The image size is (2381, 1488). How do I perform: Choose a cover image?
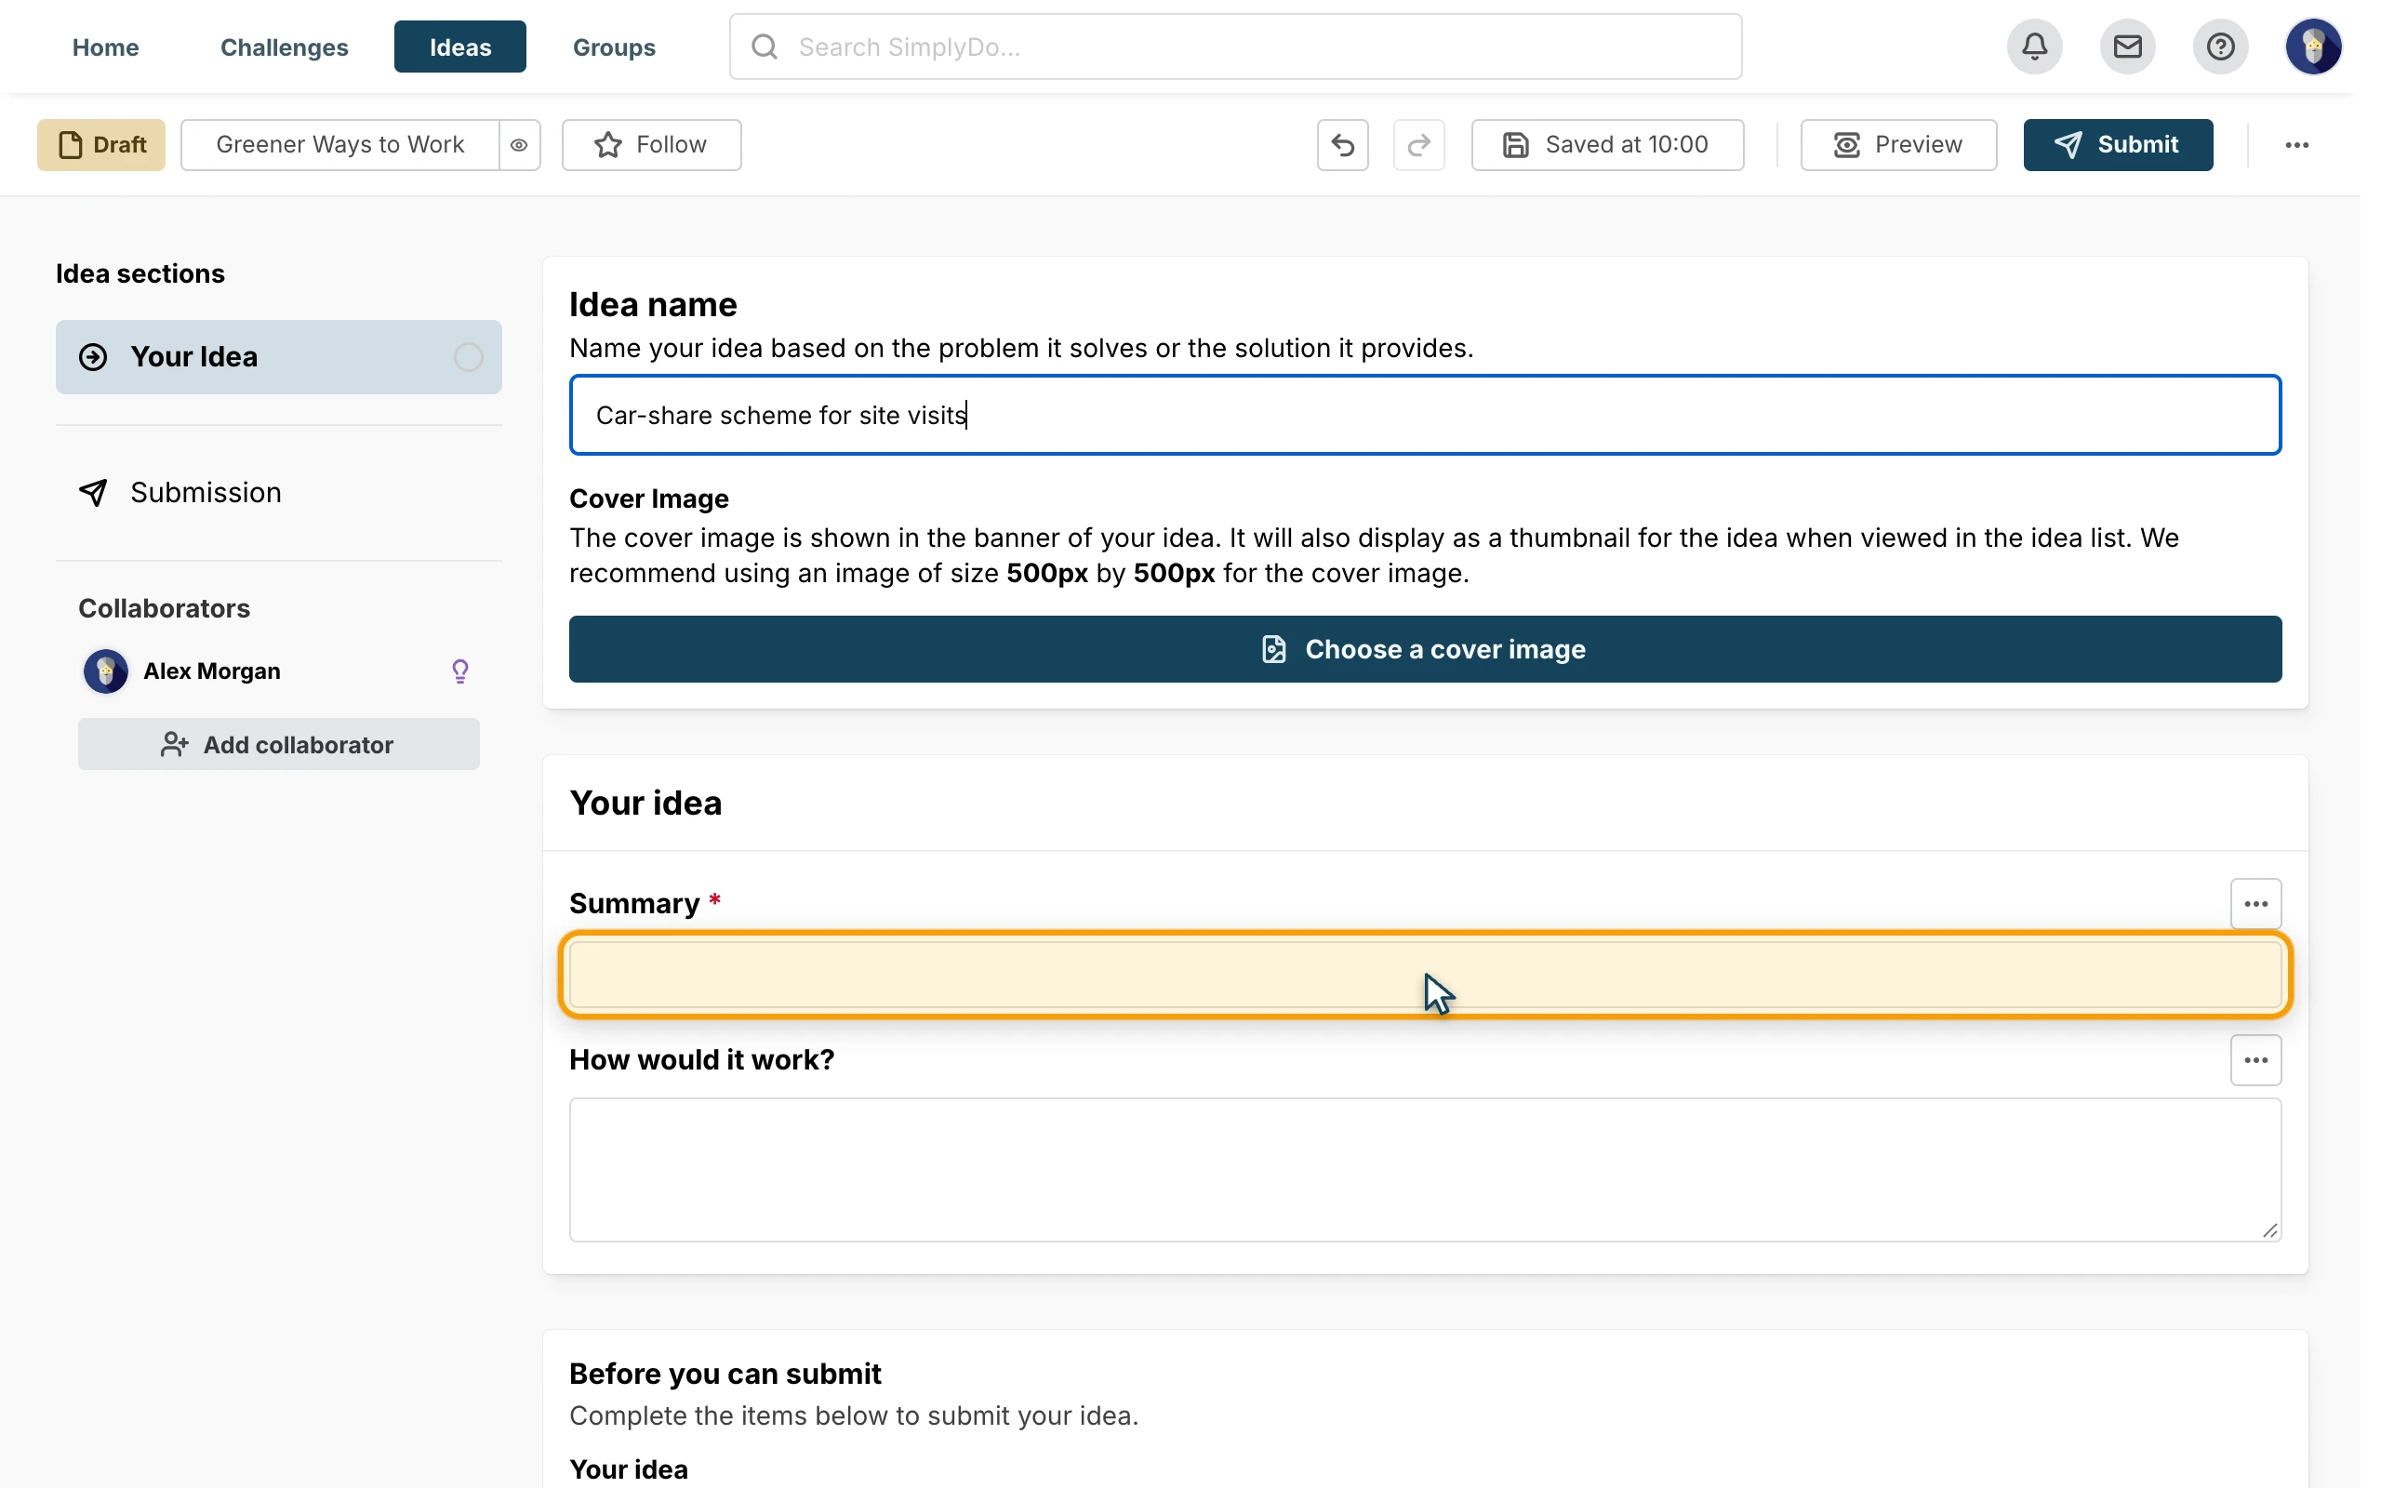pyautogui.click(x=1425, y=649)
